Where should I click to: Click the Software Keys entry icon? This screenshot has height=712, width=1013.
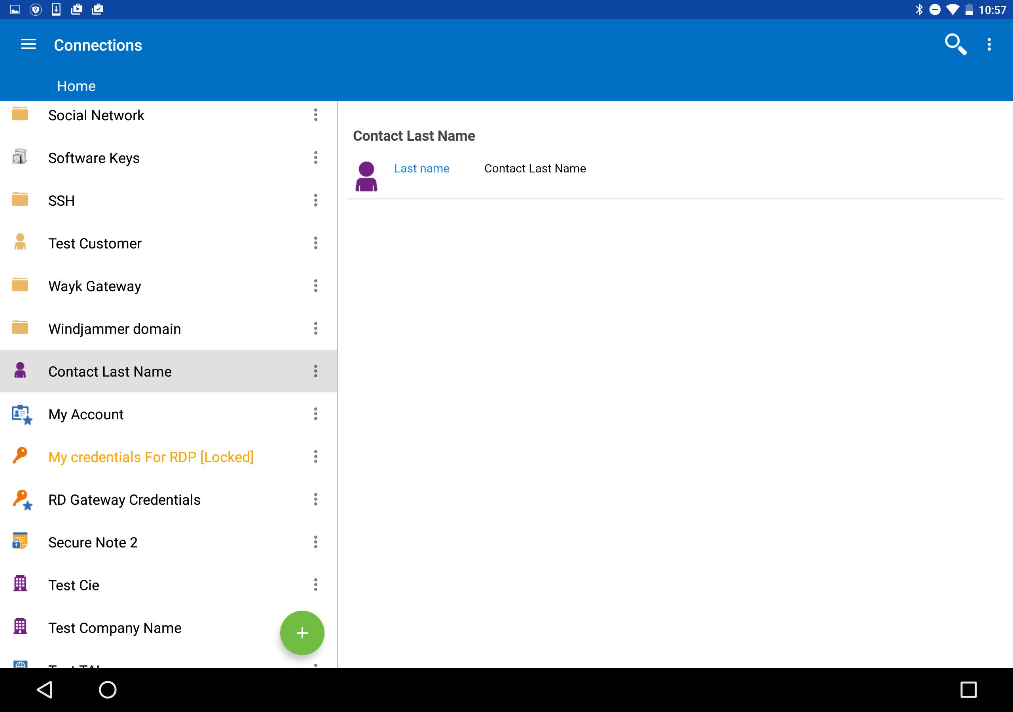20,157
